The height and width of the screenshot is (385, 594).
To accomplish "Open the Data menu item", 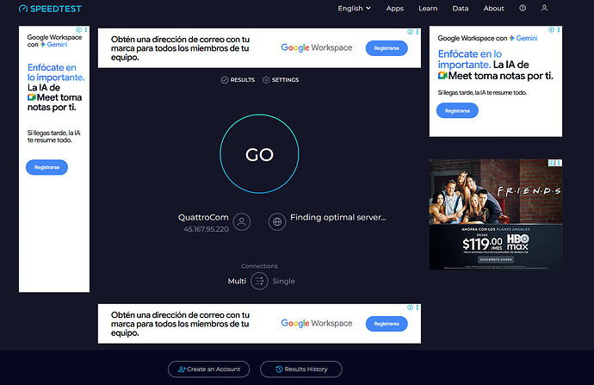I will [461, 9].
